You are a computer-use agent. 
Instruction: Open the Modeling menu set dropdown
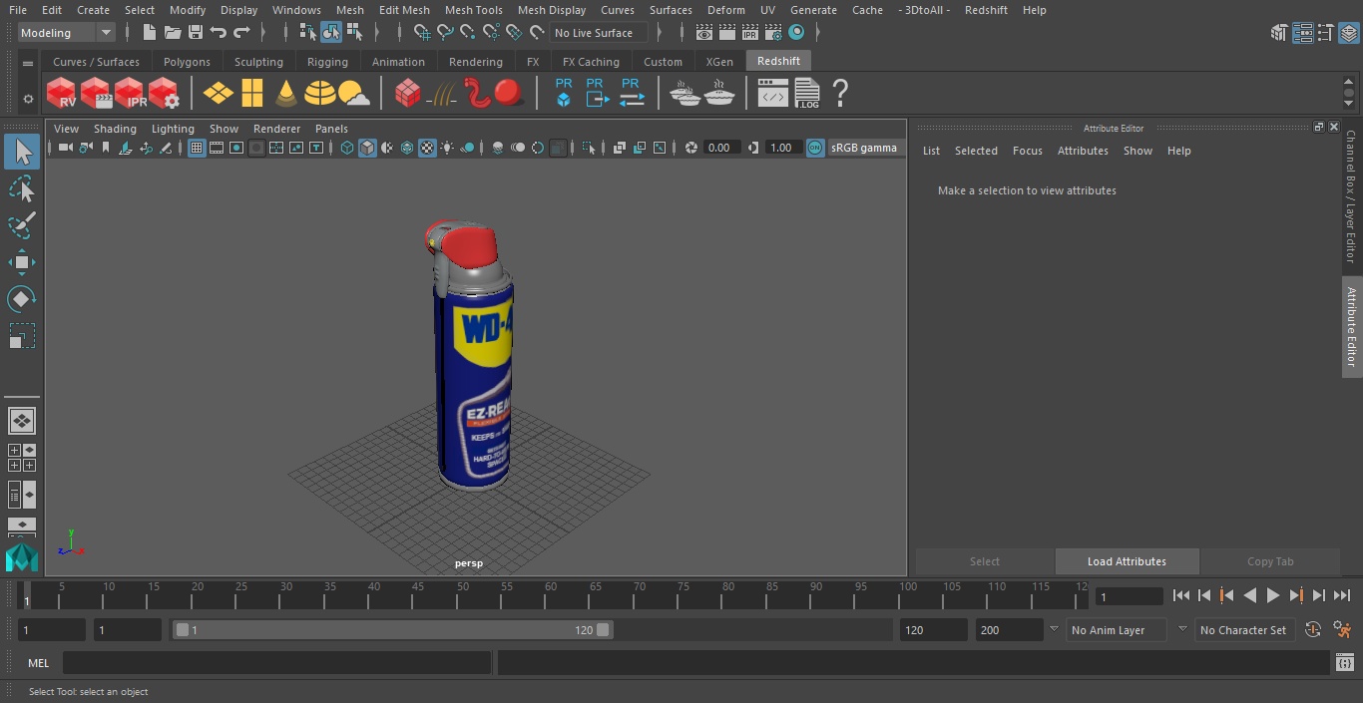pyautogui.click(x=67, y=33)
